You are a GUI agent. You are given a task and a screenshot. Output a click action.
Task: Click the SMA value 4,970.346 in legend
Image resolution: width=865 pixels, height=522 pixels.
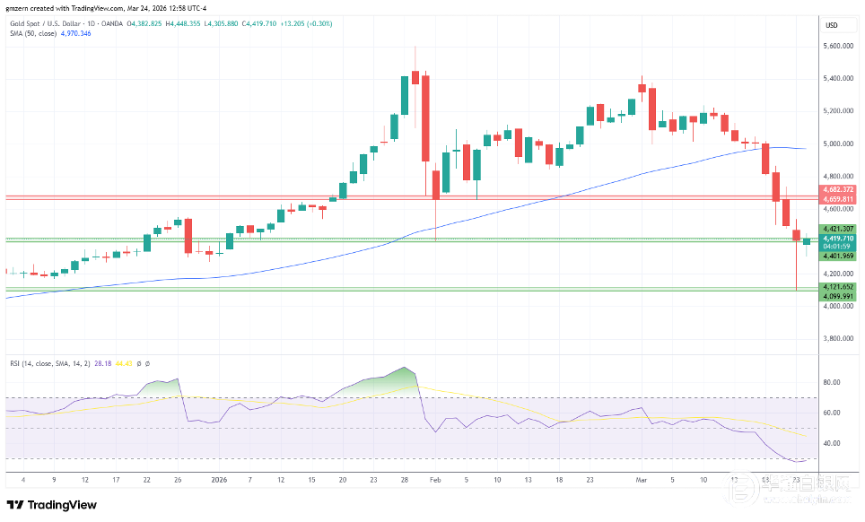click(x=74, y=33)
